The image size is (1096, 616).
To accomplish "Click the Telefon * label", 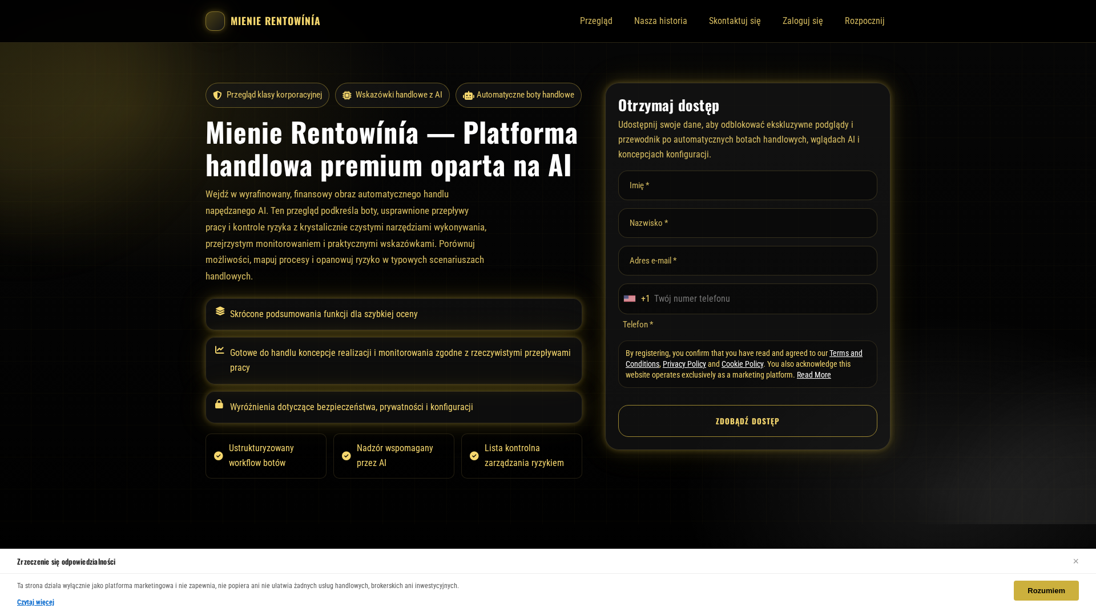I will (x=638, y=325).
